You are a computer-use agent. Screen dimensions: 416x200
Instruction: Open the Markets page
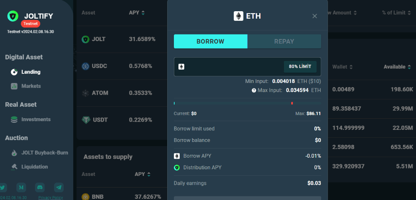(31, 86)
